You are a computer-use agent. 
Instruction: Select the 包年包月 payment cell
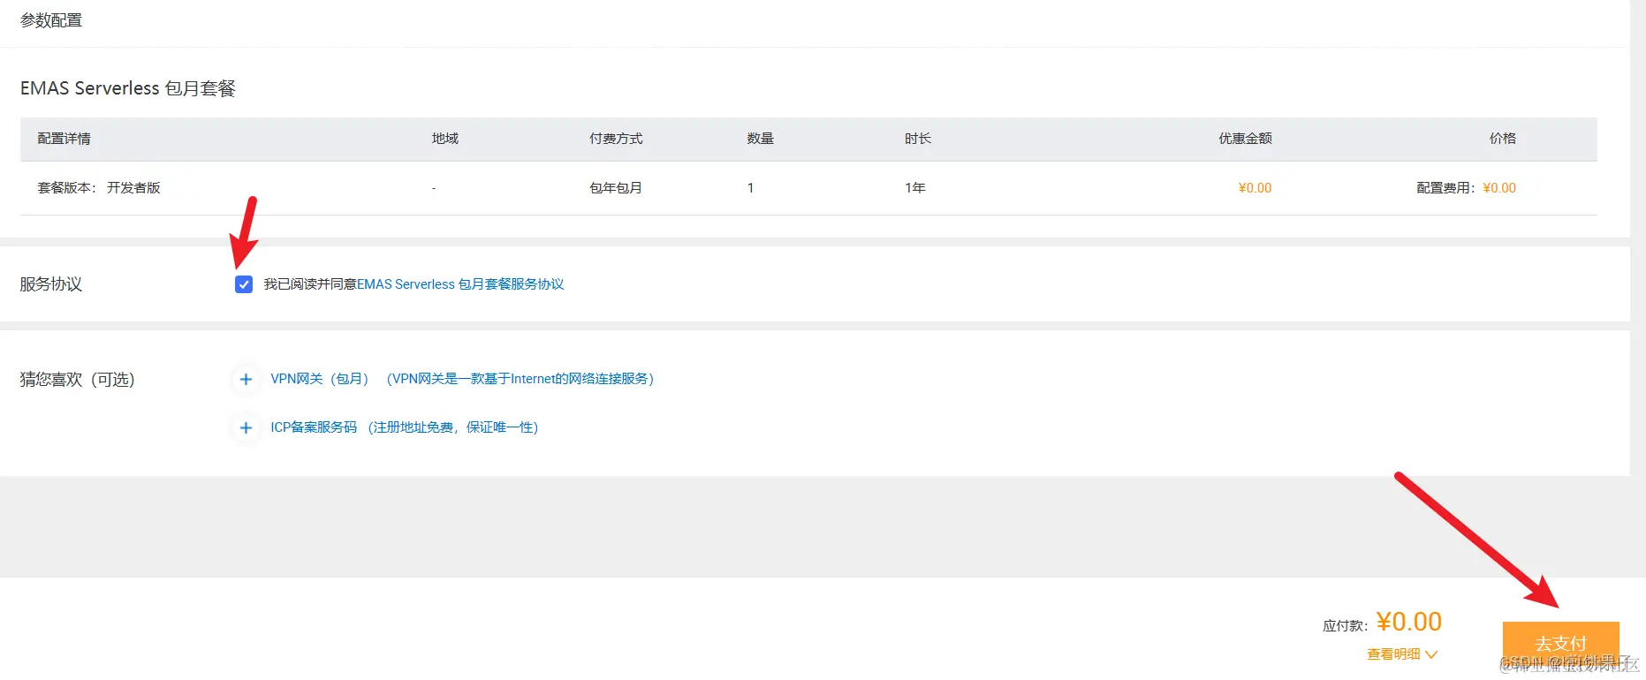tap(616, 188)
